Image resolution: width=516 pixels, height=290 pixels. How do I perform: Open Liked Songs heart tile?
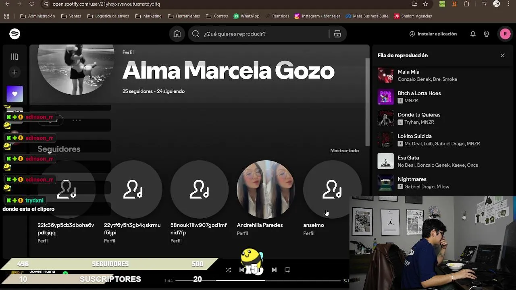pos(15,94)
